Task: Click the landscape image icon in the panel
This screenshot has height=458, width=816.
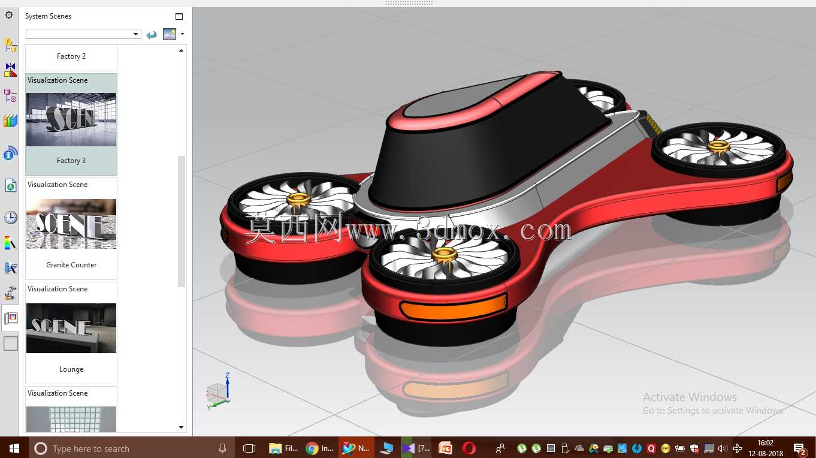Action: (170, 34)
